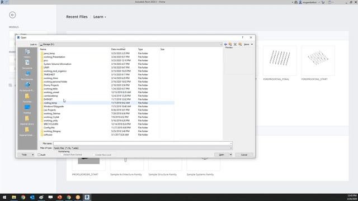This screenshot has height=201, width=358.
Task: Select the coding_temp folder
Action: [x=50, y=103]
